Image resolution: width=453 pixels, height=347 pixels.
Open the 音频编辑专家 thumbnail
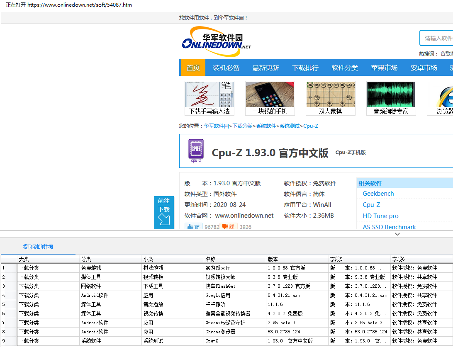tap(391, 98)
